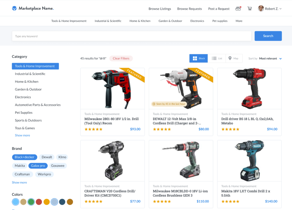
Task: Open the shopping cart icon
Action: [x=250, y=9]
